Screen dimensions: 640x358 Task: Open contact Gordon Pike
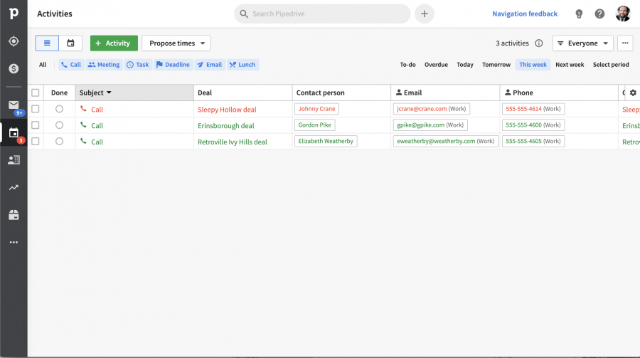315,125
